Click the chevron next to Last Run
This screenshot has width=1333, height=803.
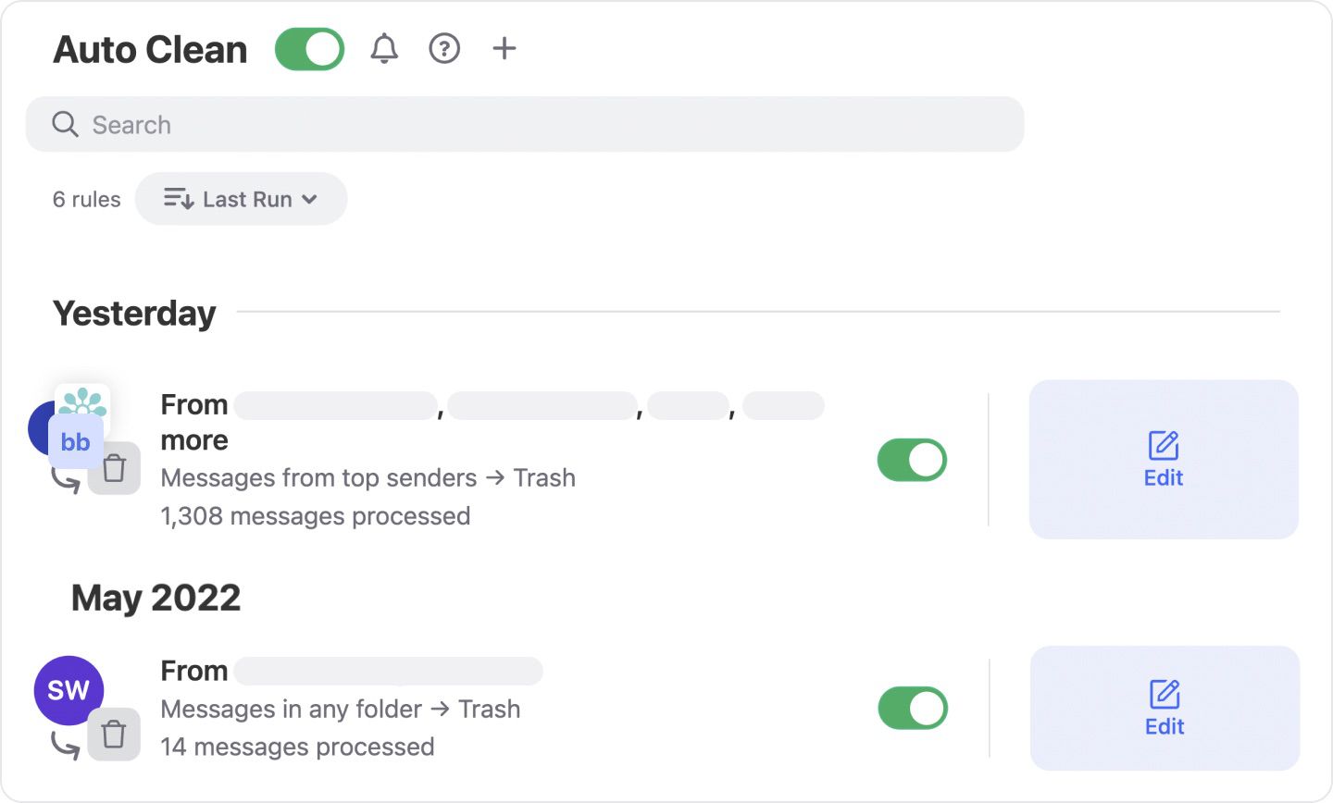pyautogui.click(x=310, y=199)
